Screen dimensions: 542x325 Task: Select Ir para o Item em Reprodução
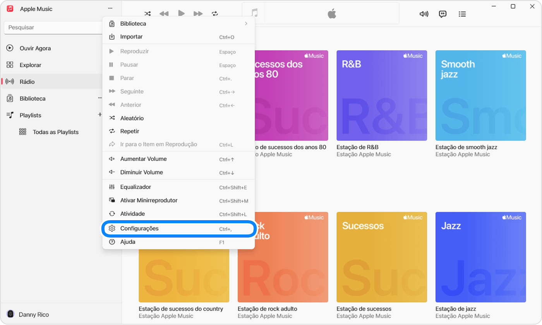click(x=178, y=144)
